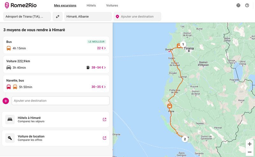Click map marker 2 at Himarë
255x157 pixels.
(x=185, y=139)
